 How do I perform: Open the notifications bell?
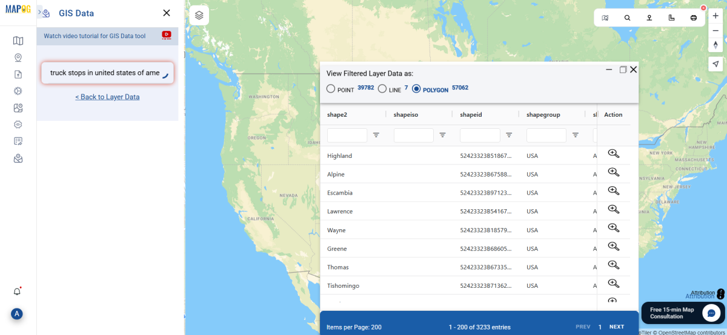click(x=18, y=291)
